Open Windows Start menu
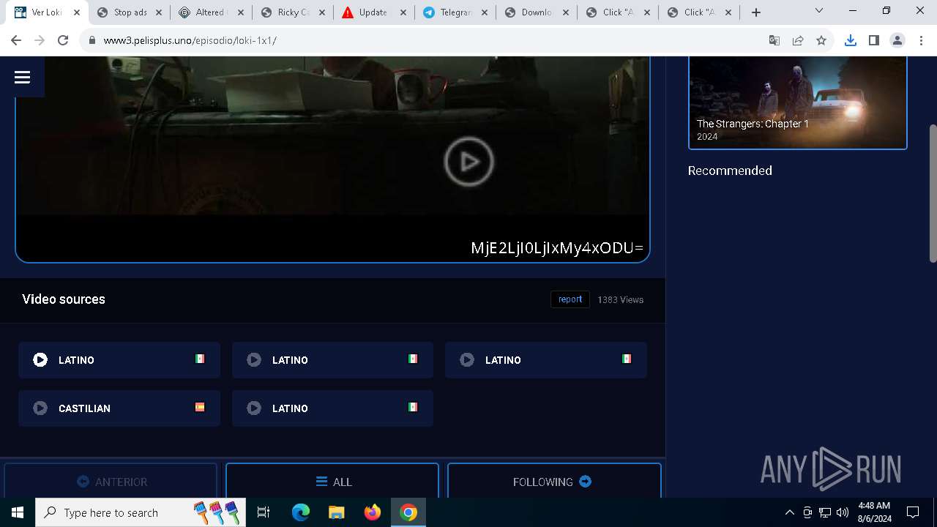This screenshot has height=527, width=937. (18, 512)
